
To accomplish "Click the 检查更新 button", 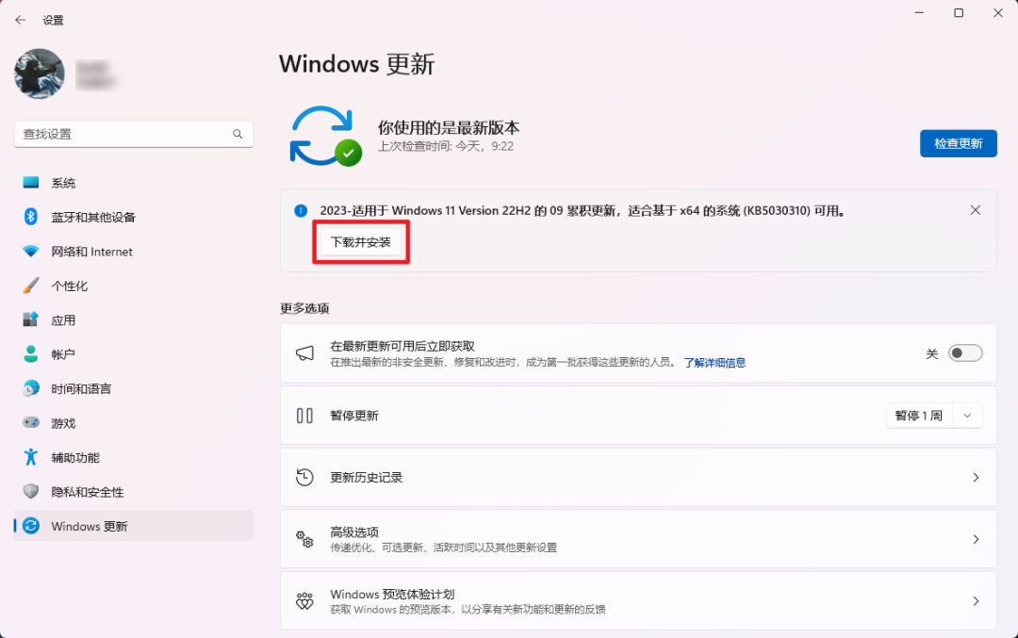I will [959, 142].
